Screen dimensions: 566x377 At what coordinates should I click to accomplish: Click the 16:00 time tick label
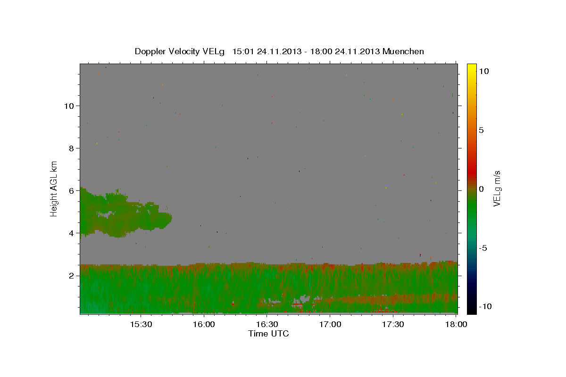click(204, 325)
